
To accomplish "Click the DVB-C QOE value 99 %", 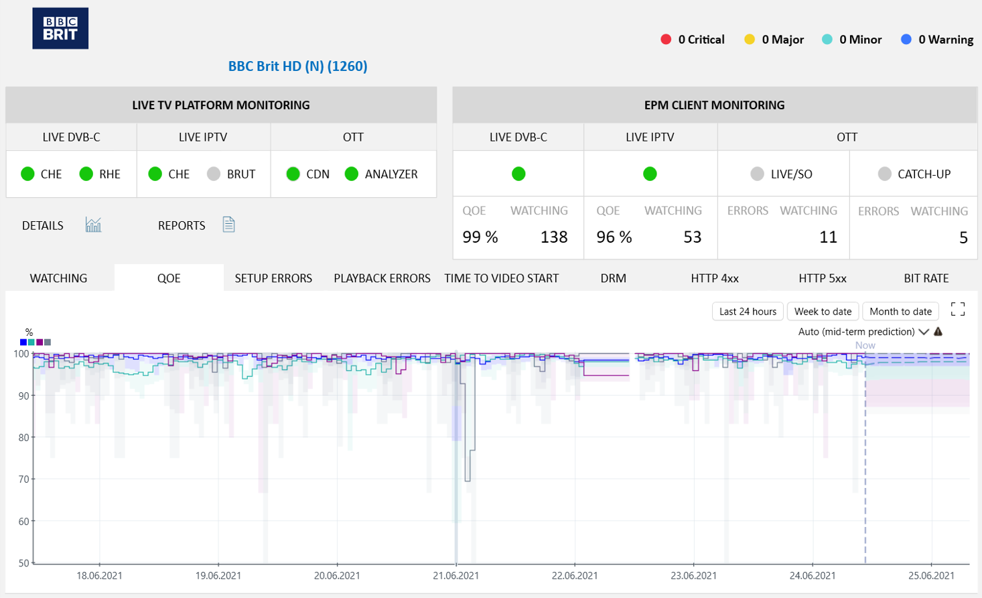I will tap(480, 237).
